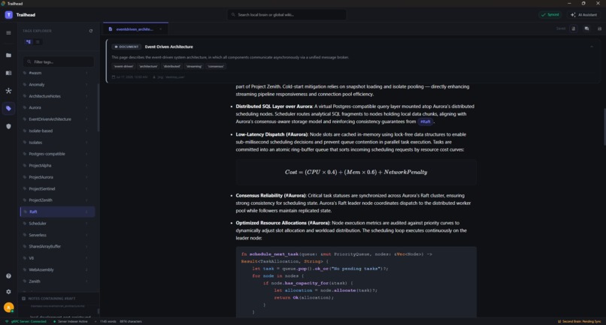
Task: Click the Trailhead app logo
Action: (8, 15)
